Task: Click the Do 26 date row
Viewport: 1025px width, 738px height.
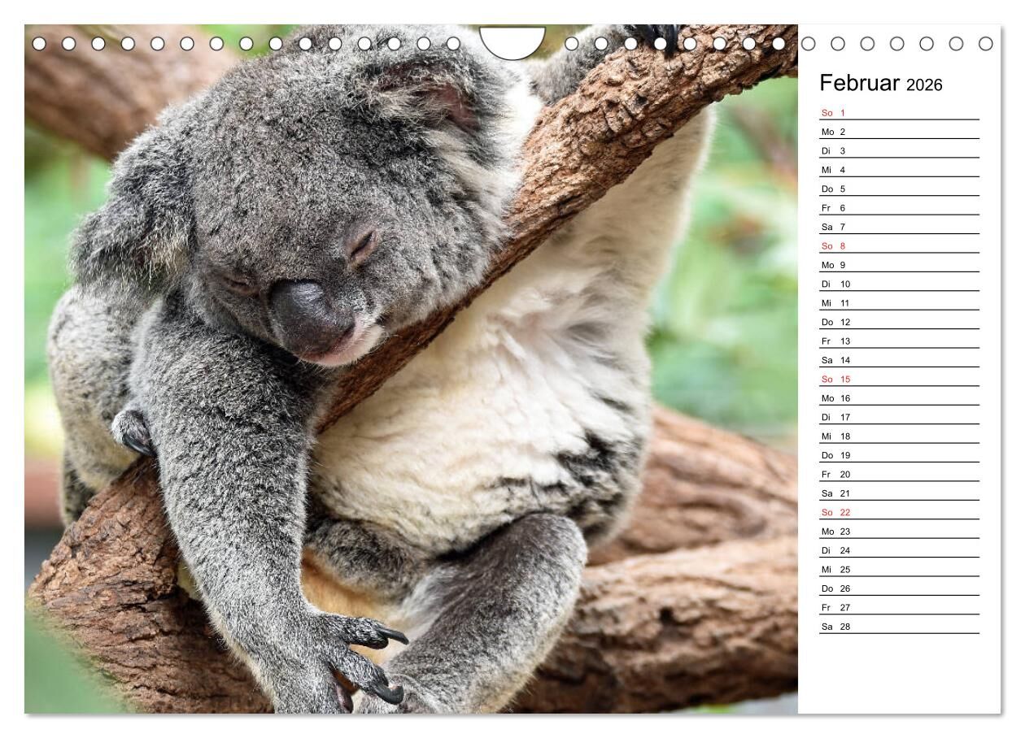Action: point(898,588)
